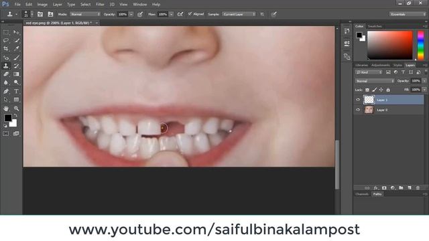Screen dimensions: 429x241
Task: Select the Crop tool
Action: pyautogui.click(x=6, y=49)
